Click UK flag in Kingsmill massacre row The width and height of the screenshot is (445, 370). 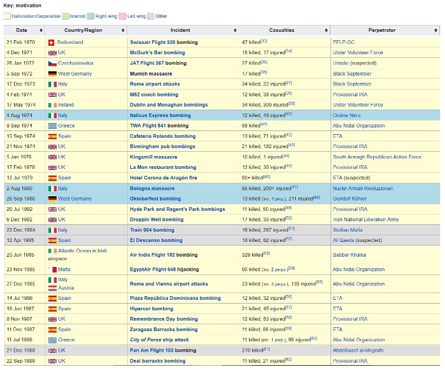click(x=52, y=157)
